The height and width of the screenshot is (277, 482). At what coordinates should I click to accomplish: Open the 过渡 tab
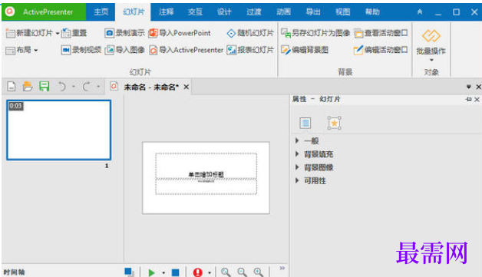pos(253,12)
